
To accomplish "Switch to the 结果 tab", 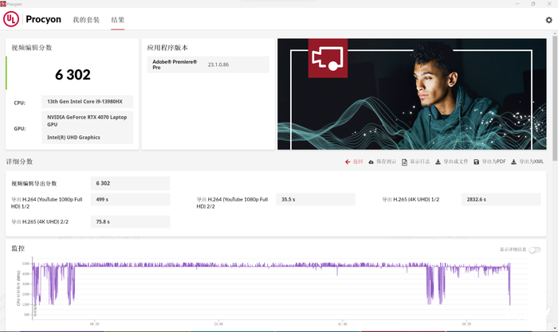I will click(117, 20).
